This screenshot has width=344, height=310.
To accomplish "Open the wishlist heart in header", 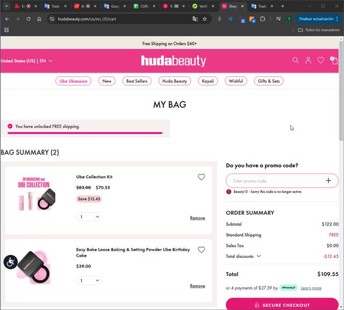I will 320,60.
